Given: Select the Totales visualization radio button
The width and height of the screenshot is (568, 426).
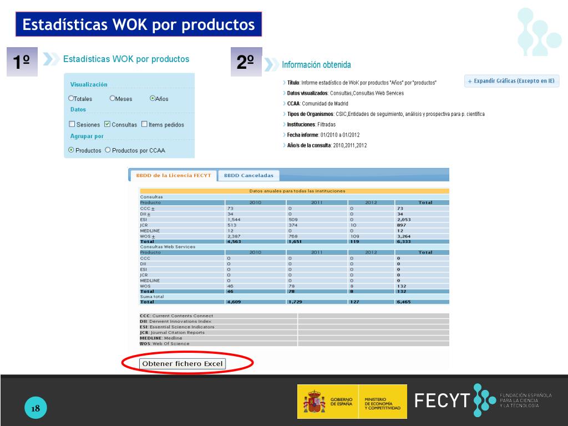Looking at the screenshot, I should [71, 98].
